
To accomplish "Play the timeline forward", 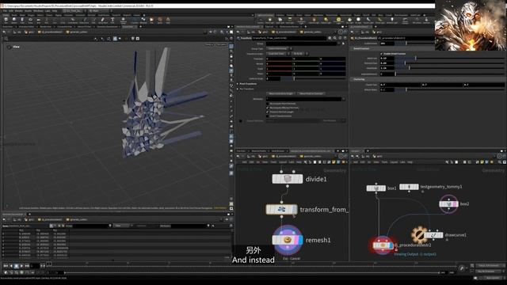I will click(21, 266).
